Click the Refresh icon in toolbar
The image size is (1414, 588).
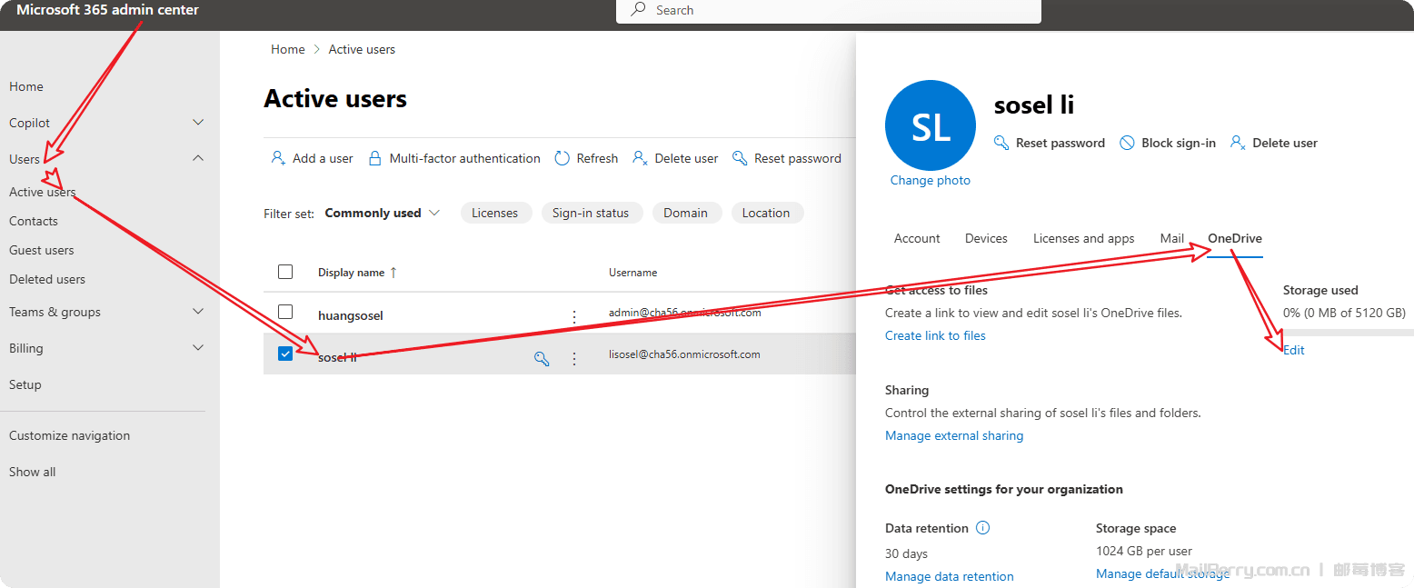(562, 158)
